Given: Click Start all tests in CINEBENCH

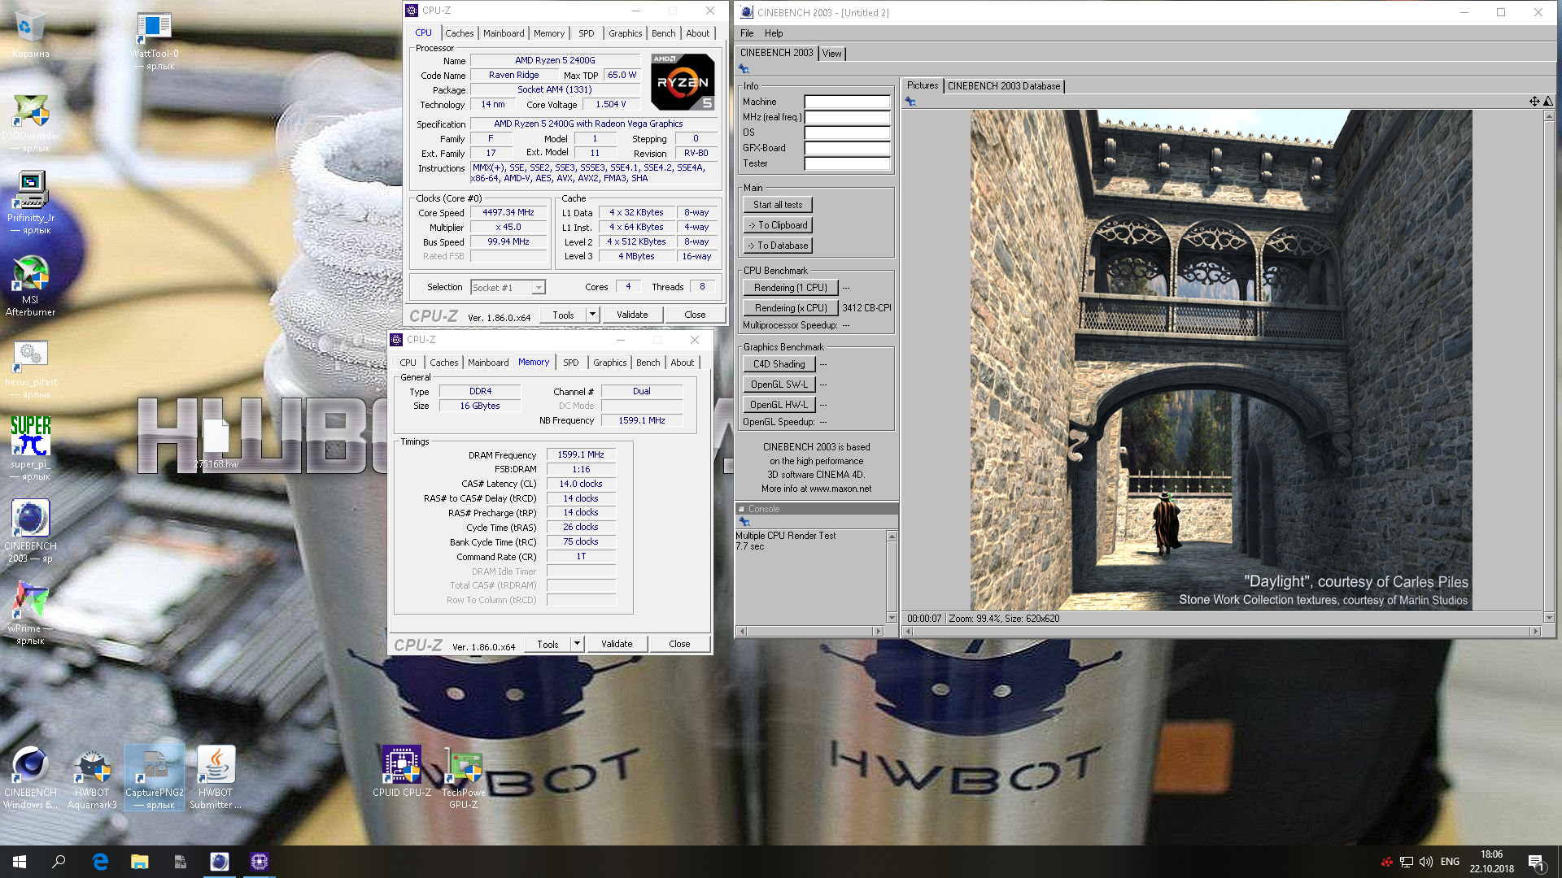Looking at the screenshot, I should 778,205.
